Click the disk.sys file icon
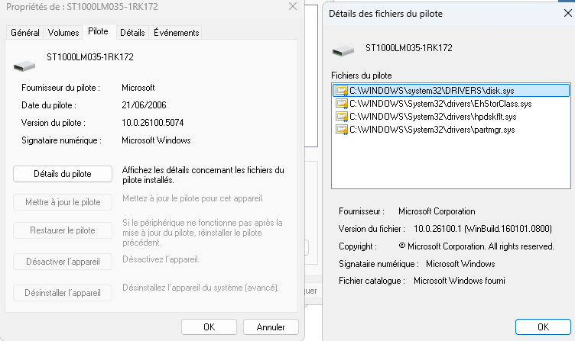 tap(341, 90)
